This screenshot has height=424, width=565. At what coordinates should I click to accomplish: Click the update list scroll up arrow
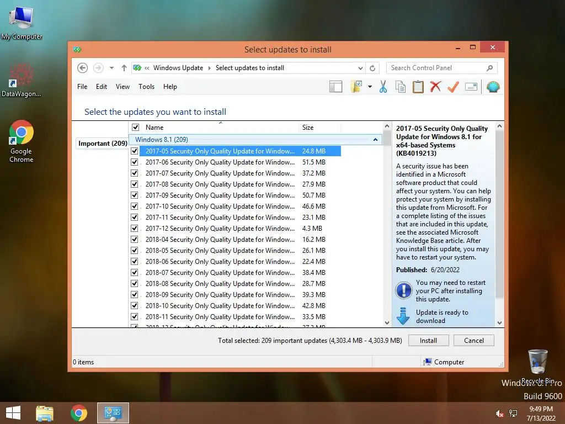click(x=387, y=126)
